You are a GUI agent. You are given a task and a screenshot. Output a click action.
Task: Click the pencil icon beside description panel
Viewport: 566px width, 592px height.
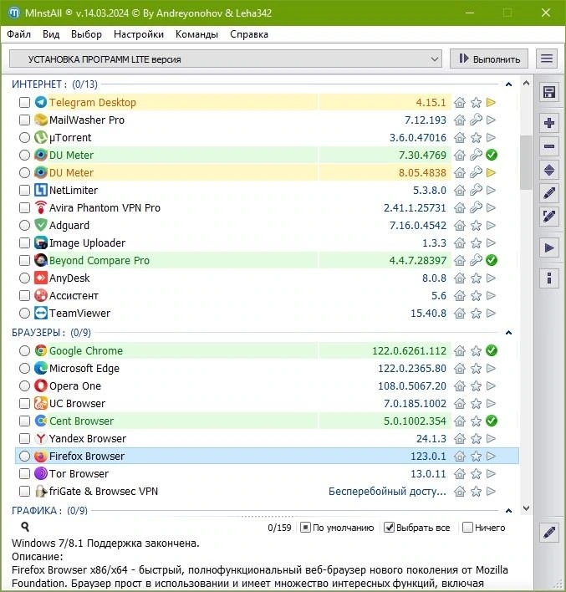(549, 533)
